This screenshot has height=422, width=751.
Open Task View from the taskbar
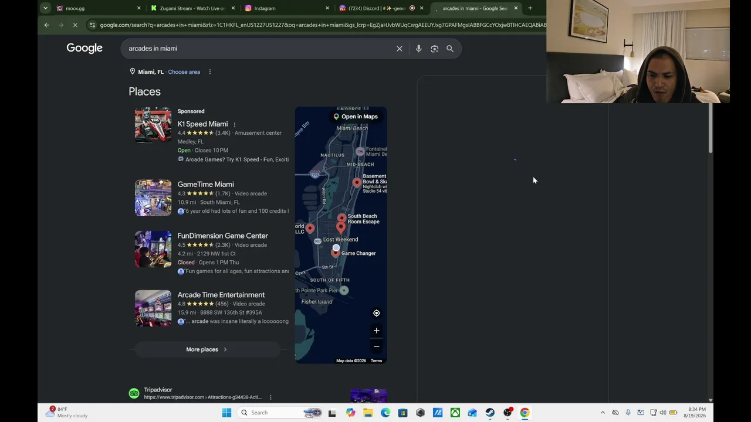[332, 413]
